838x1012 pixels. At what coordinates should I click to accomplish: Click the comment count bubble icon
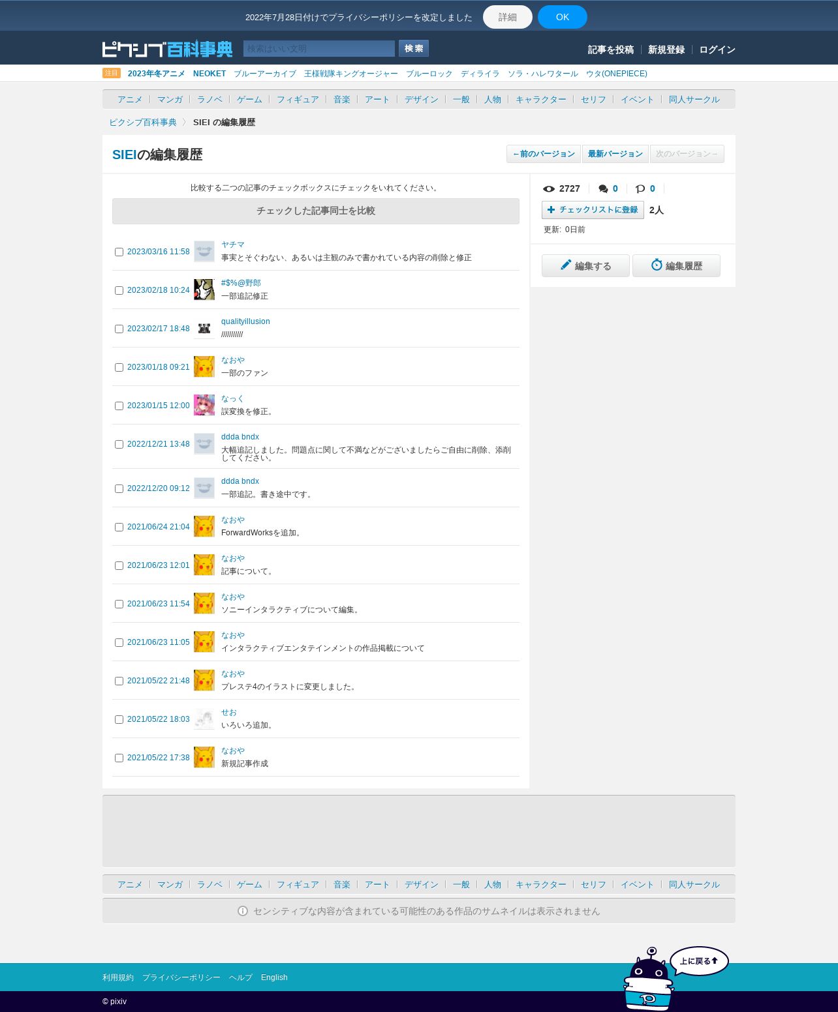[x=603, y=189]
